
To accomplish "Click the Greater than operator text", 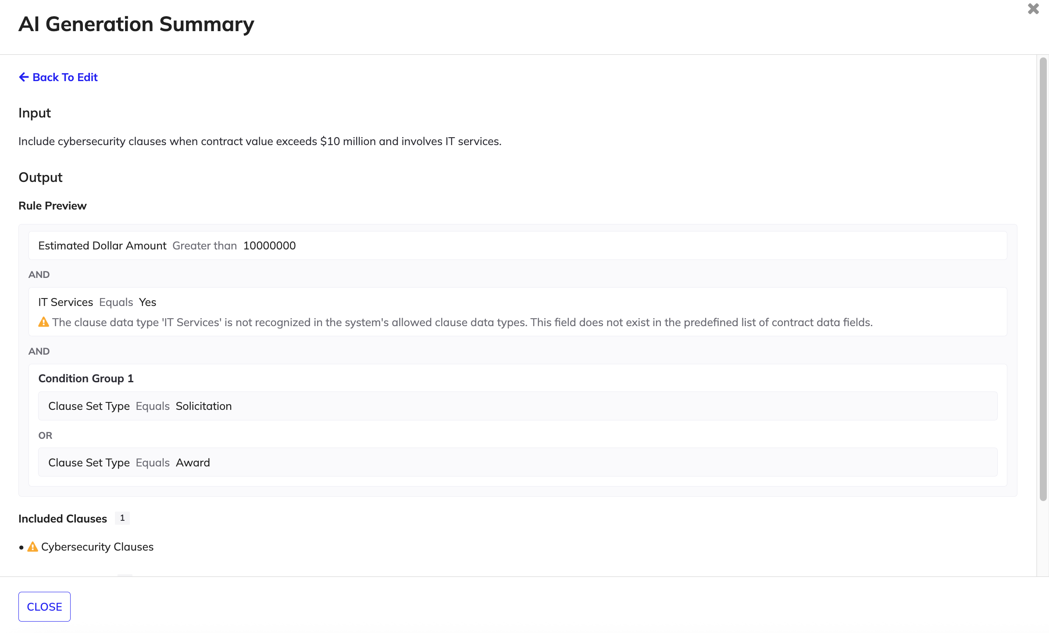I will (x=205, y=245).
